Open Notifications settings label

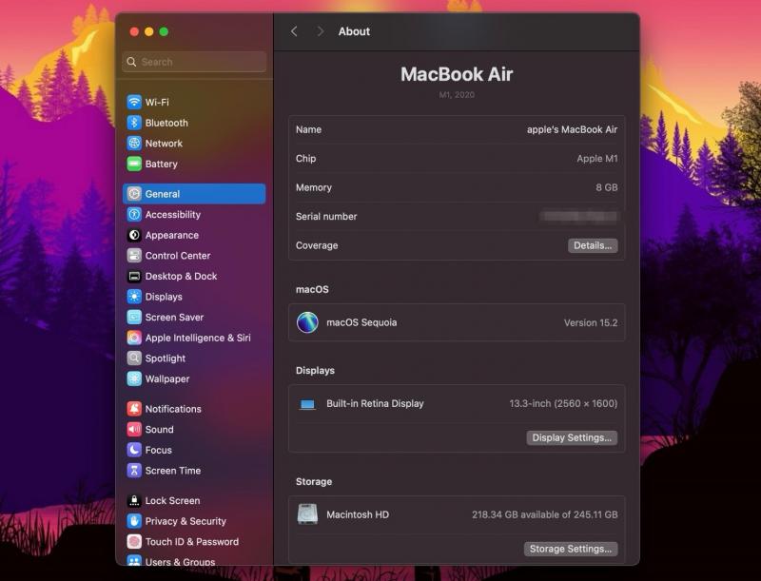(x=173, y=409)
